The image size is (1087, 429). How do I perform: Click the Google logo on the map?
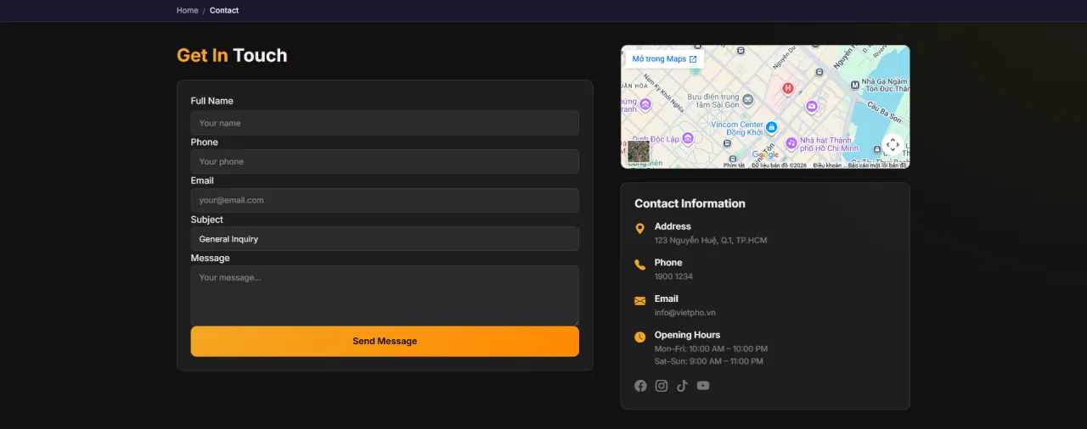click(765, 154)
